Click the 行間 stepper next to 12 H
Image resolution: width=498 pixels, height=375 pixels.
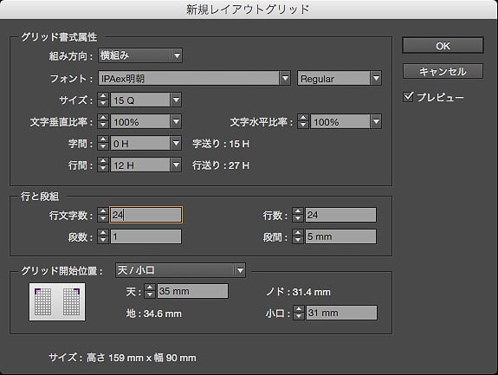(x=103, y=165)
